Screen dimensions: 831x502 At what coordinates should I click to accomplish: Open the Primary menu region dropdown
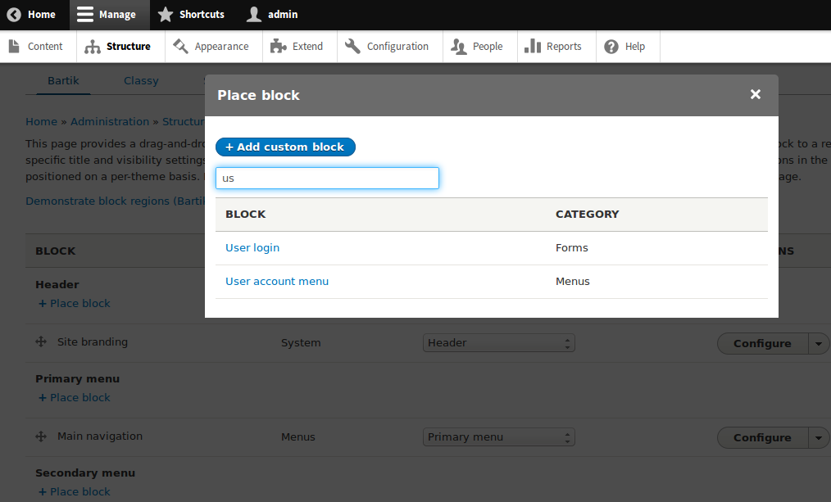click(x=498, y=436)
